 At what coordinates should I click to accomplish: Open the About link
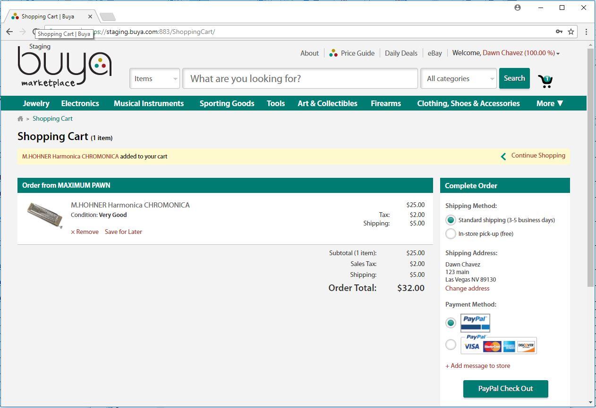coord(309,53)
